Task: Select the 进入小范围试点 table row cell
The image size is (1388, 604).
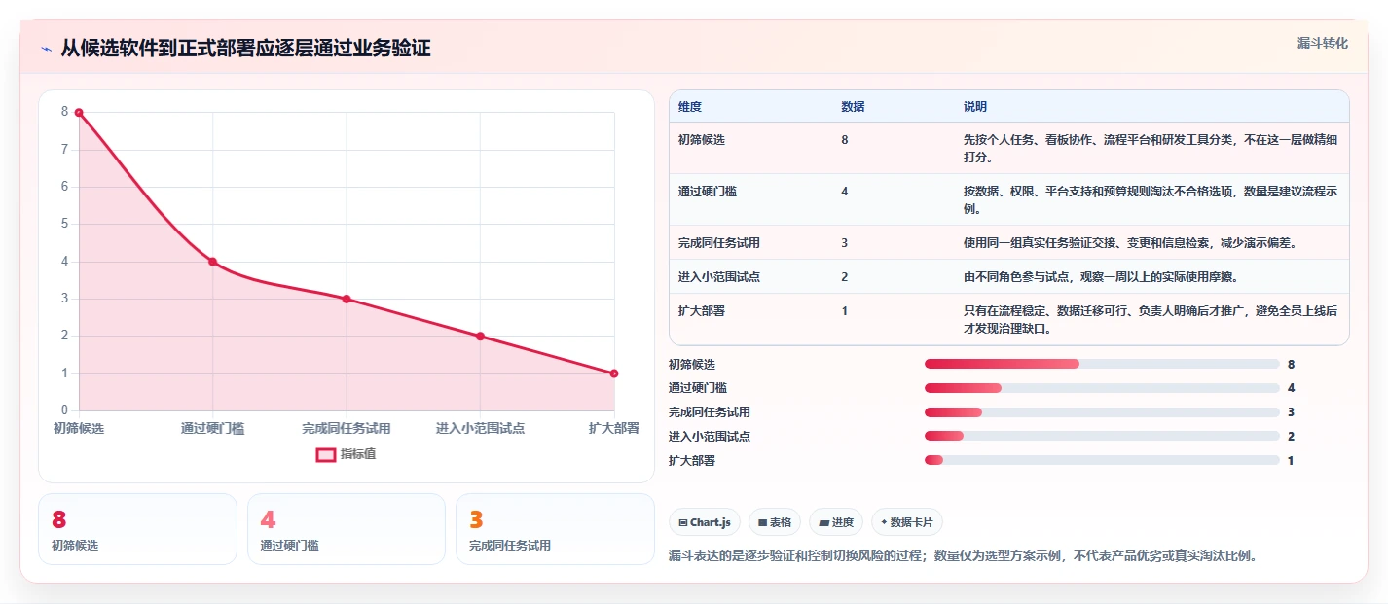Action: 719,276
